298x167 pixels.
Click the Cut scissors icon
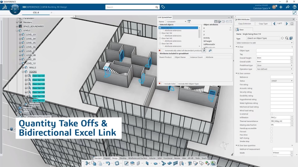[88, 163]
